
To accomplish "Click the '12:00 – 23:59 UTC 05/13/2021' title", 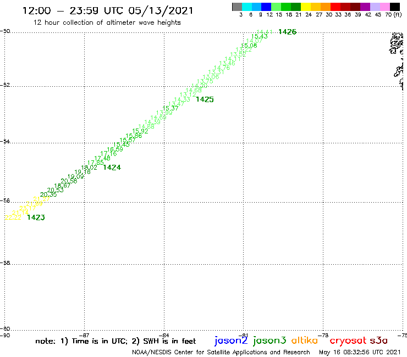I will coord(108,10).
